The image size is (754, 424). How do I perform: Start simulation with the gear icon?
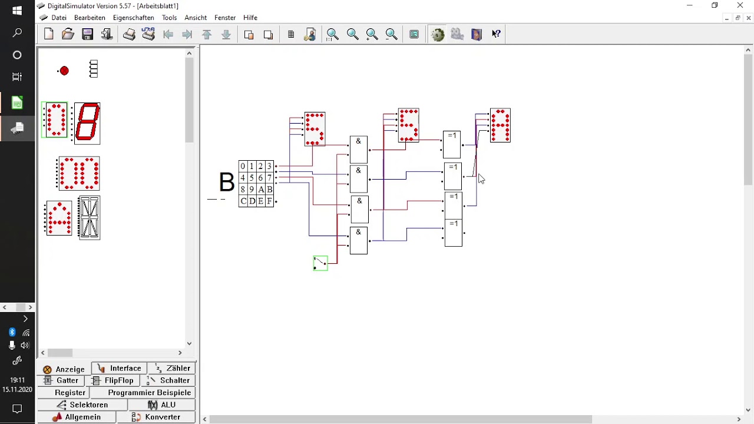coord(437,34)
